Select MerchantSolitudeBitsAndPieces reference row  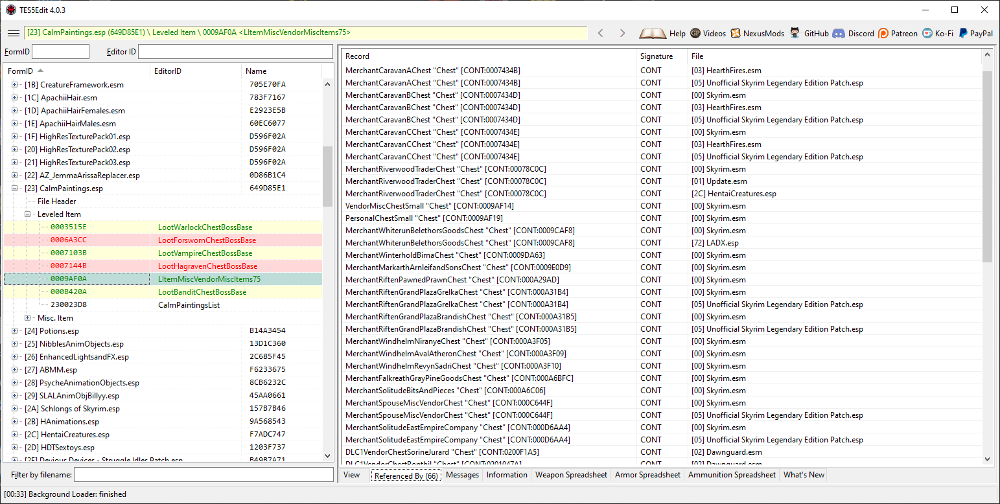click(662, 391)
